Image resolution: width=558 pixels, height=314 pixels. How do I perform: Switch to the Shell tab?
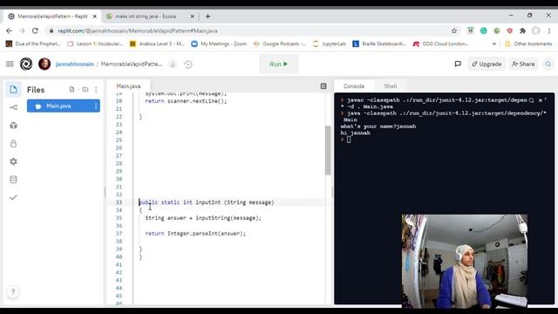[x=391, y=86]
